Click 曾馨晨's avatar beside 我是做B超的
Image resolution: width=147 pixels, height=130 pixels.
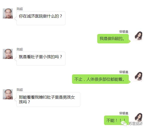138,36
